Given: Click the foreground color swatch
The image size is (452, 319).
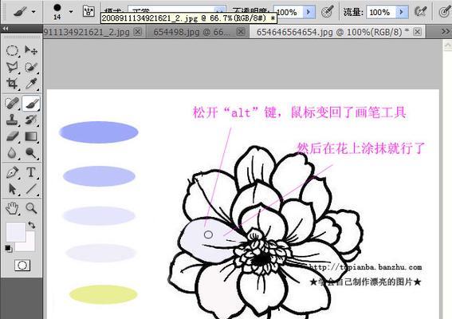Looking at the screenshot, I should 15,231.
